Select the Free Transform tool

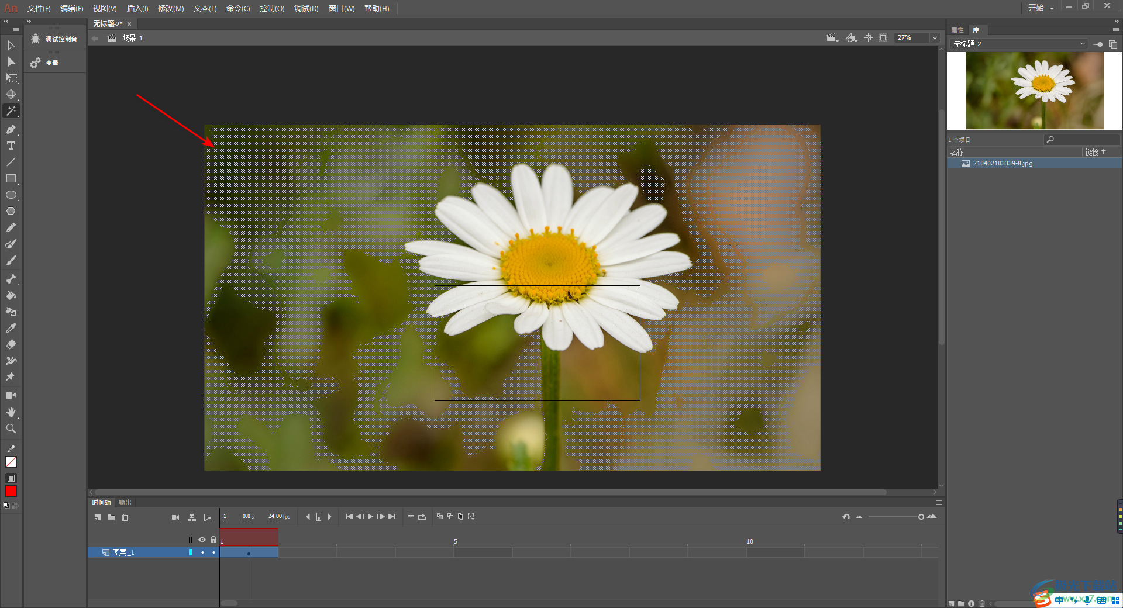pyautogui.click(x=11, y=78)
